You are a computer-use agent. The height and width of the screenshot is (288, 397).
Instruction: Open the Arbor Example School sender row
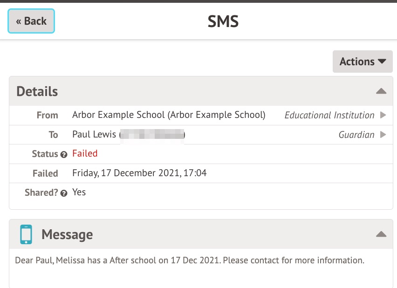coord(169,115)
